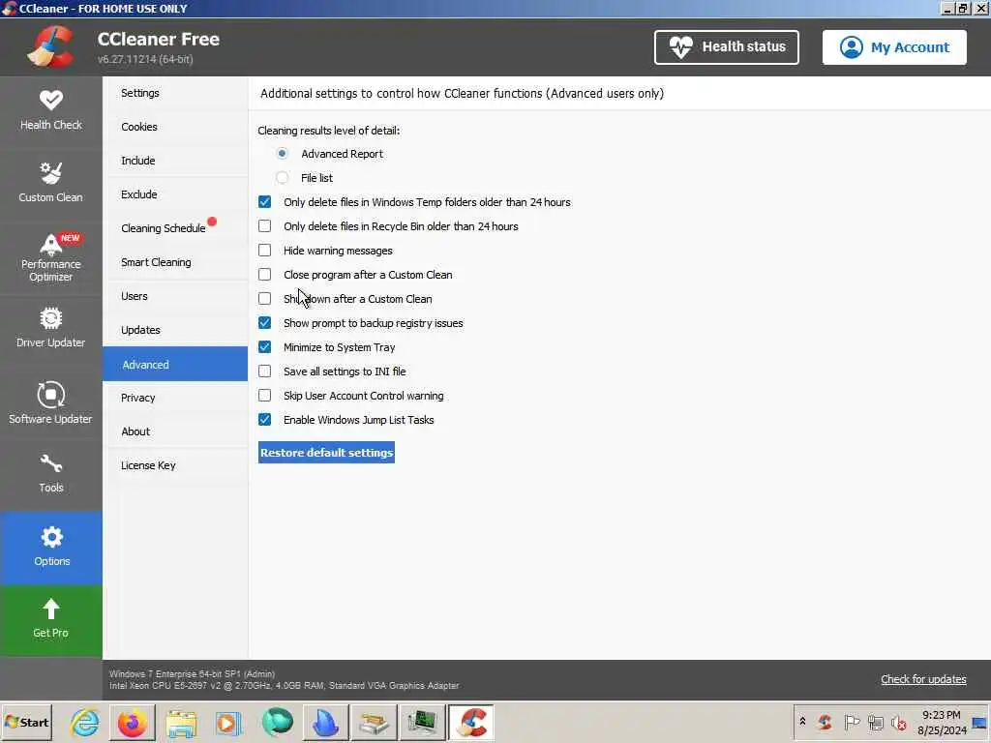
Task: Click the Show desktop tray icon
Action: (980, 723)
